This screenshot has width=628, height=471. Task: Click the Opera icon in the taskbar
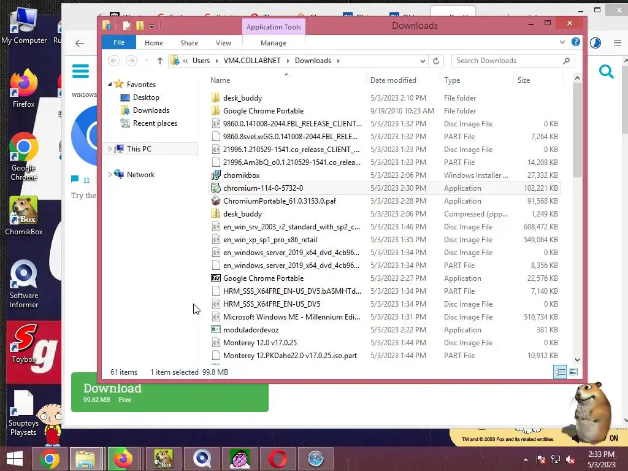(x=278, y=459)
